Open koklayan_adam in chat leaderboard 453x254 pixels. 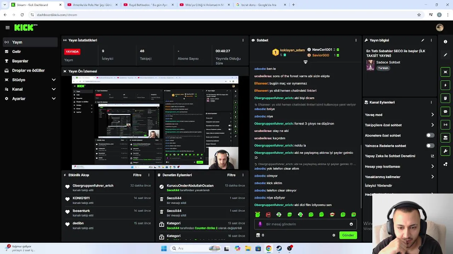(x=292, y=50)
